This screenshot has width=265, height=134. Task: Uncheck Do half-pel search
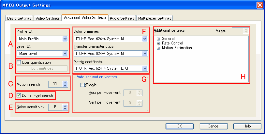[x=19, y=95]
